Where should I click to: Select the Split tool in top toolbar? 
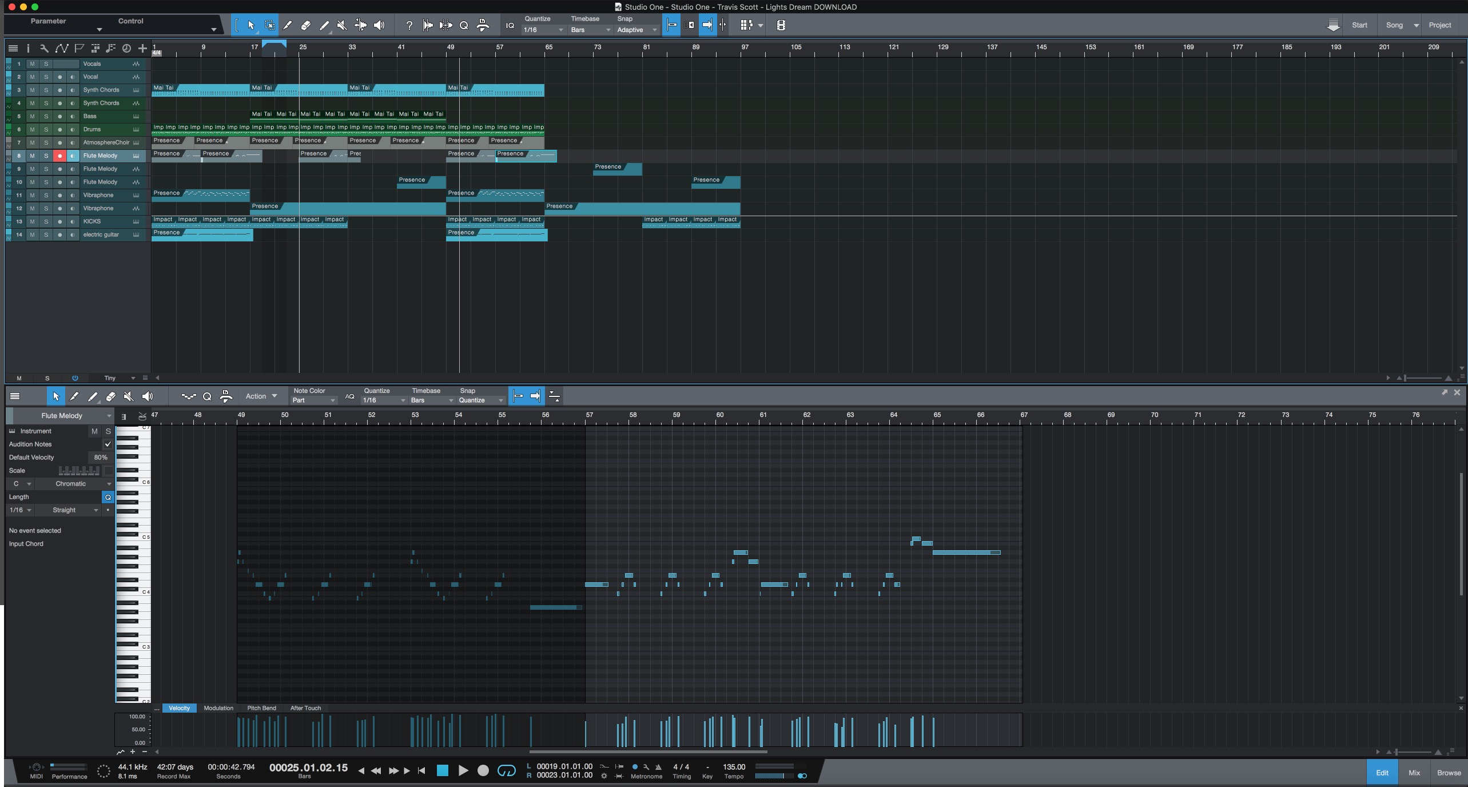(288, 25)
